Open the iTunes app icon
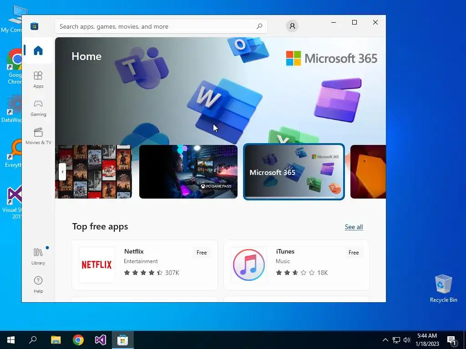Viewport: 466px width, 349px height. (249, 265)
